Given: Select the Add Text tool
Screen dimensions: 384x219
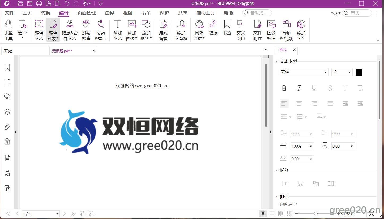Looking at the screenshot, I should [x=118, y=30].
